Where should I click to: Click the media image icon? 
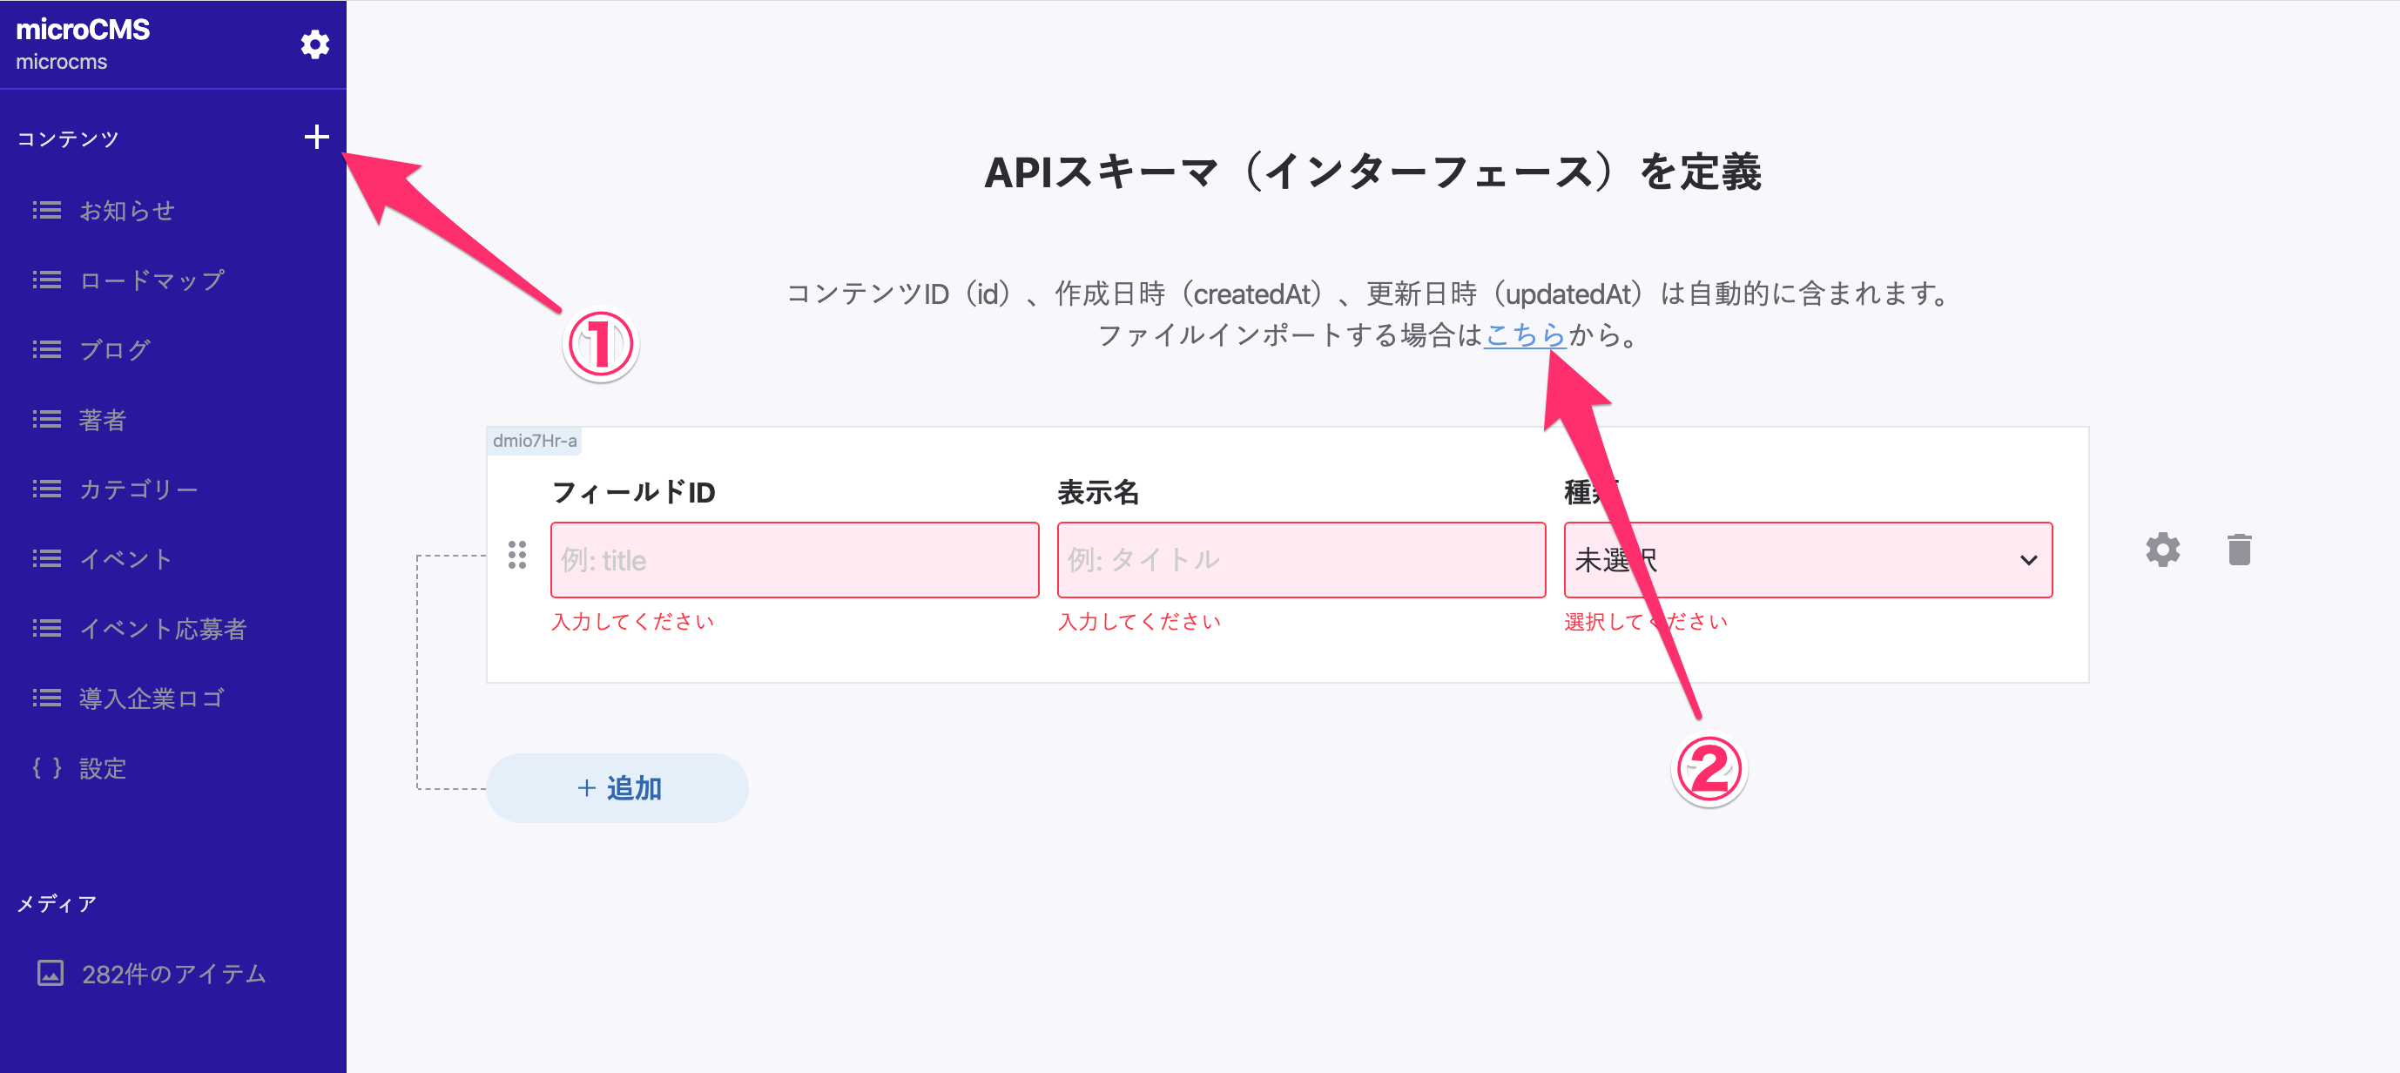(x=51, y=974)
